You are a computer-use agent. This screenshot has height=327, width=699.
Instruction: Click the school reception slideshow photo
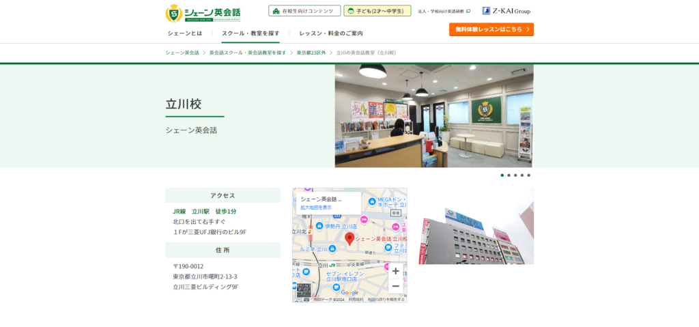click(x=433, y=115)
